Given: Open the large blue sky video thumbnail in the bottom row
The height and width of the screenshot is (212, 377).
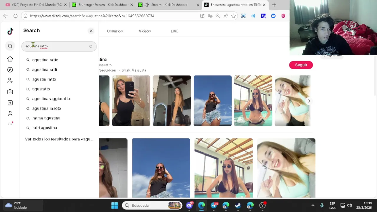Looking at the screenshot, I should (x=161, y=168).
